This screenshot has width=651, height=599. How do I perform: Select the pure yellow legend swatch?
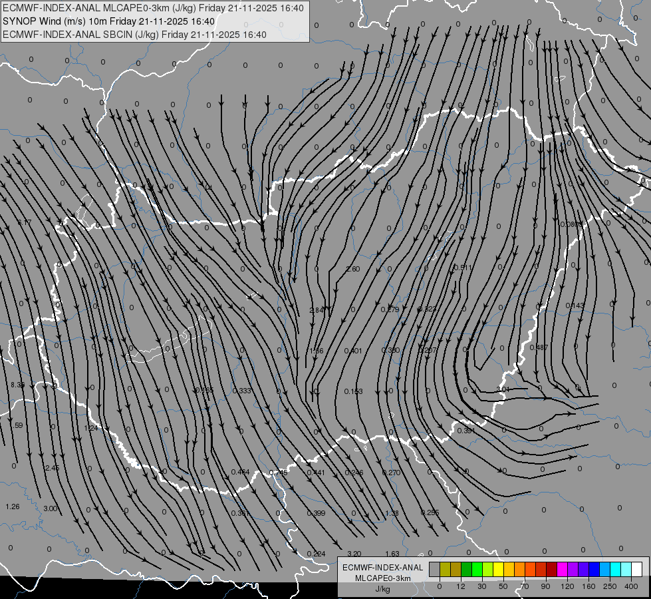click(x=498, y=570)
